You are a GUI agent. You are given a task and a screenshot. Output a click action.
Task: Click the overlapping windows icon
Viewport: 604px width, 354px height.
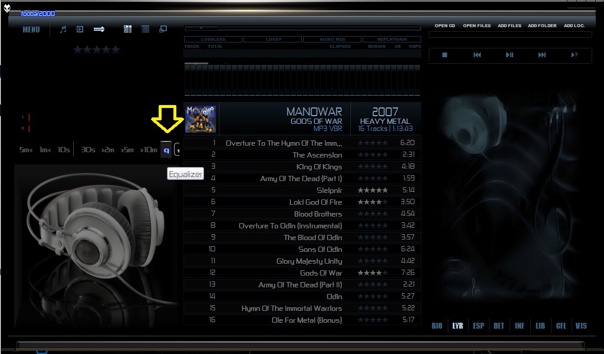[163, 29]
